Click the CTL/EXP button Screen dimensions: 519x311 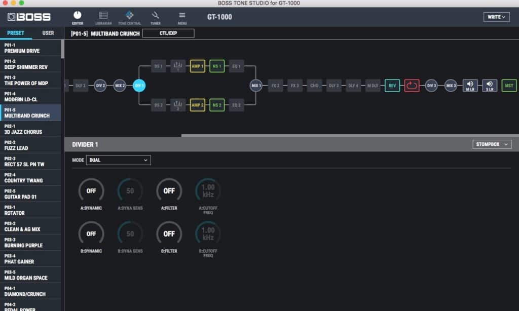point(168,33)
